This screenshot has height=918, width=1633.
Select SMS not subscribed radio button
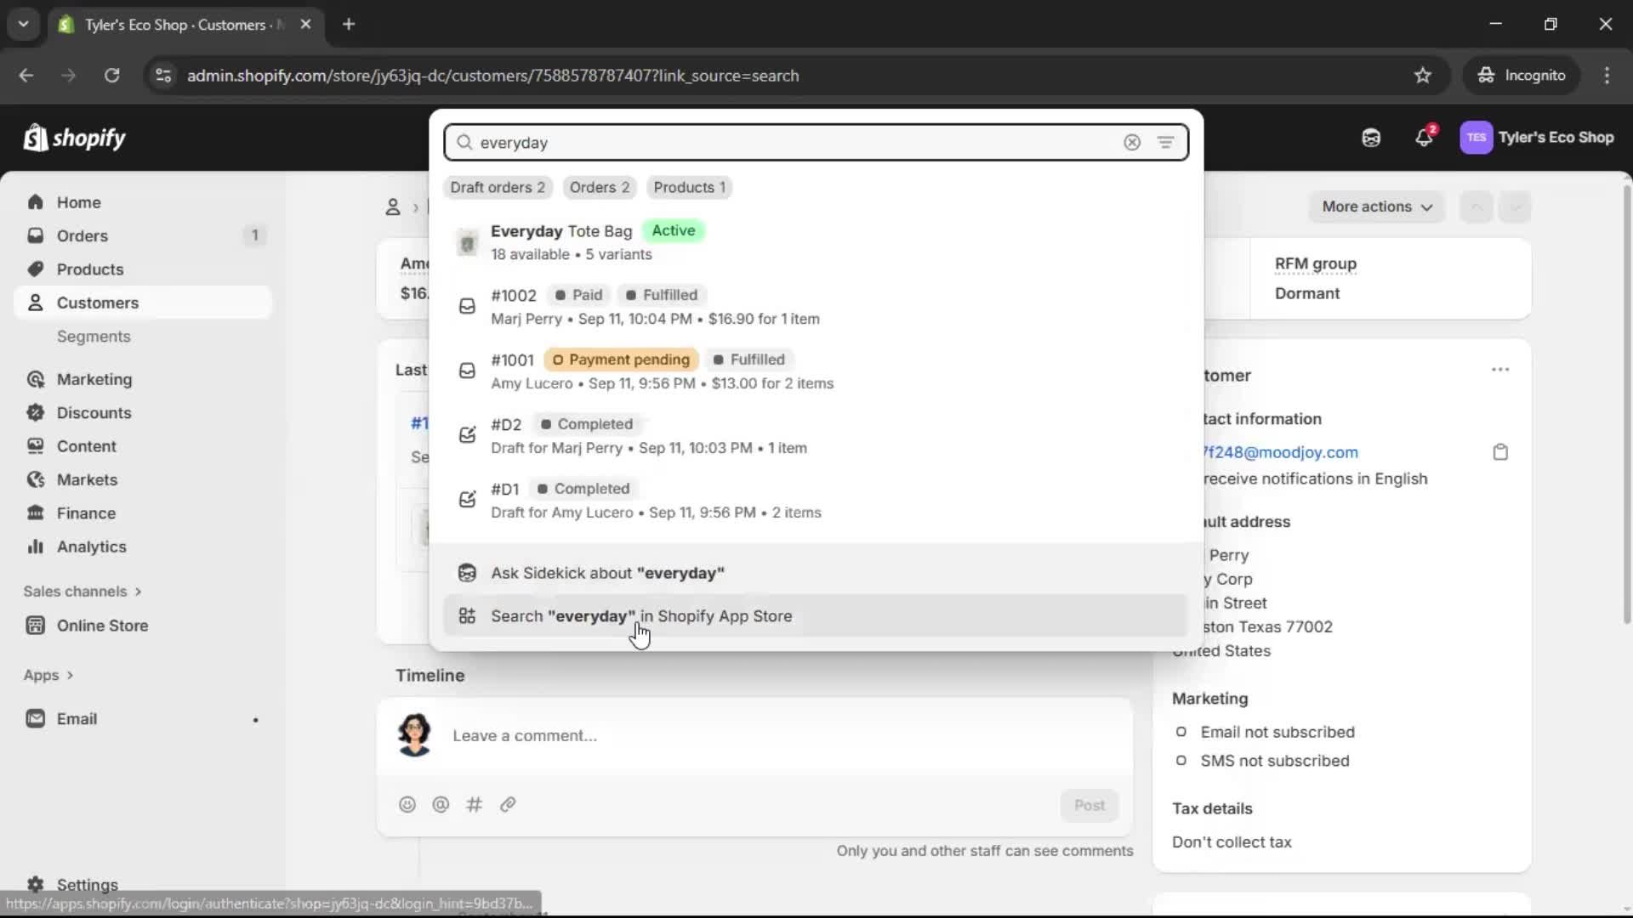pyautogui.click(x=1181, y=761)
